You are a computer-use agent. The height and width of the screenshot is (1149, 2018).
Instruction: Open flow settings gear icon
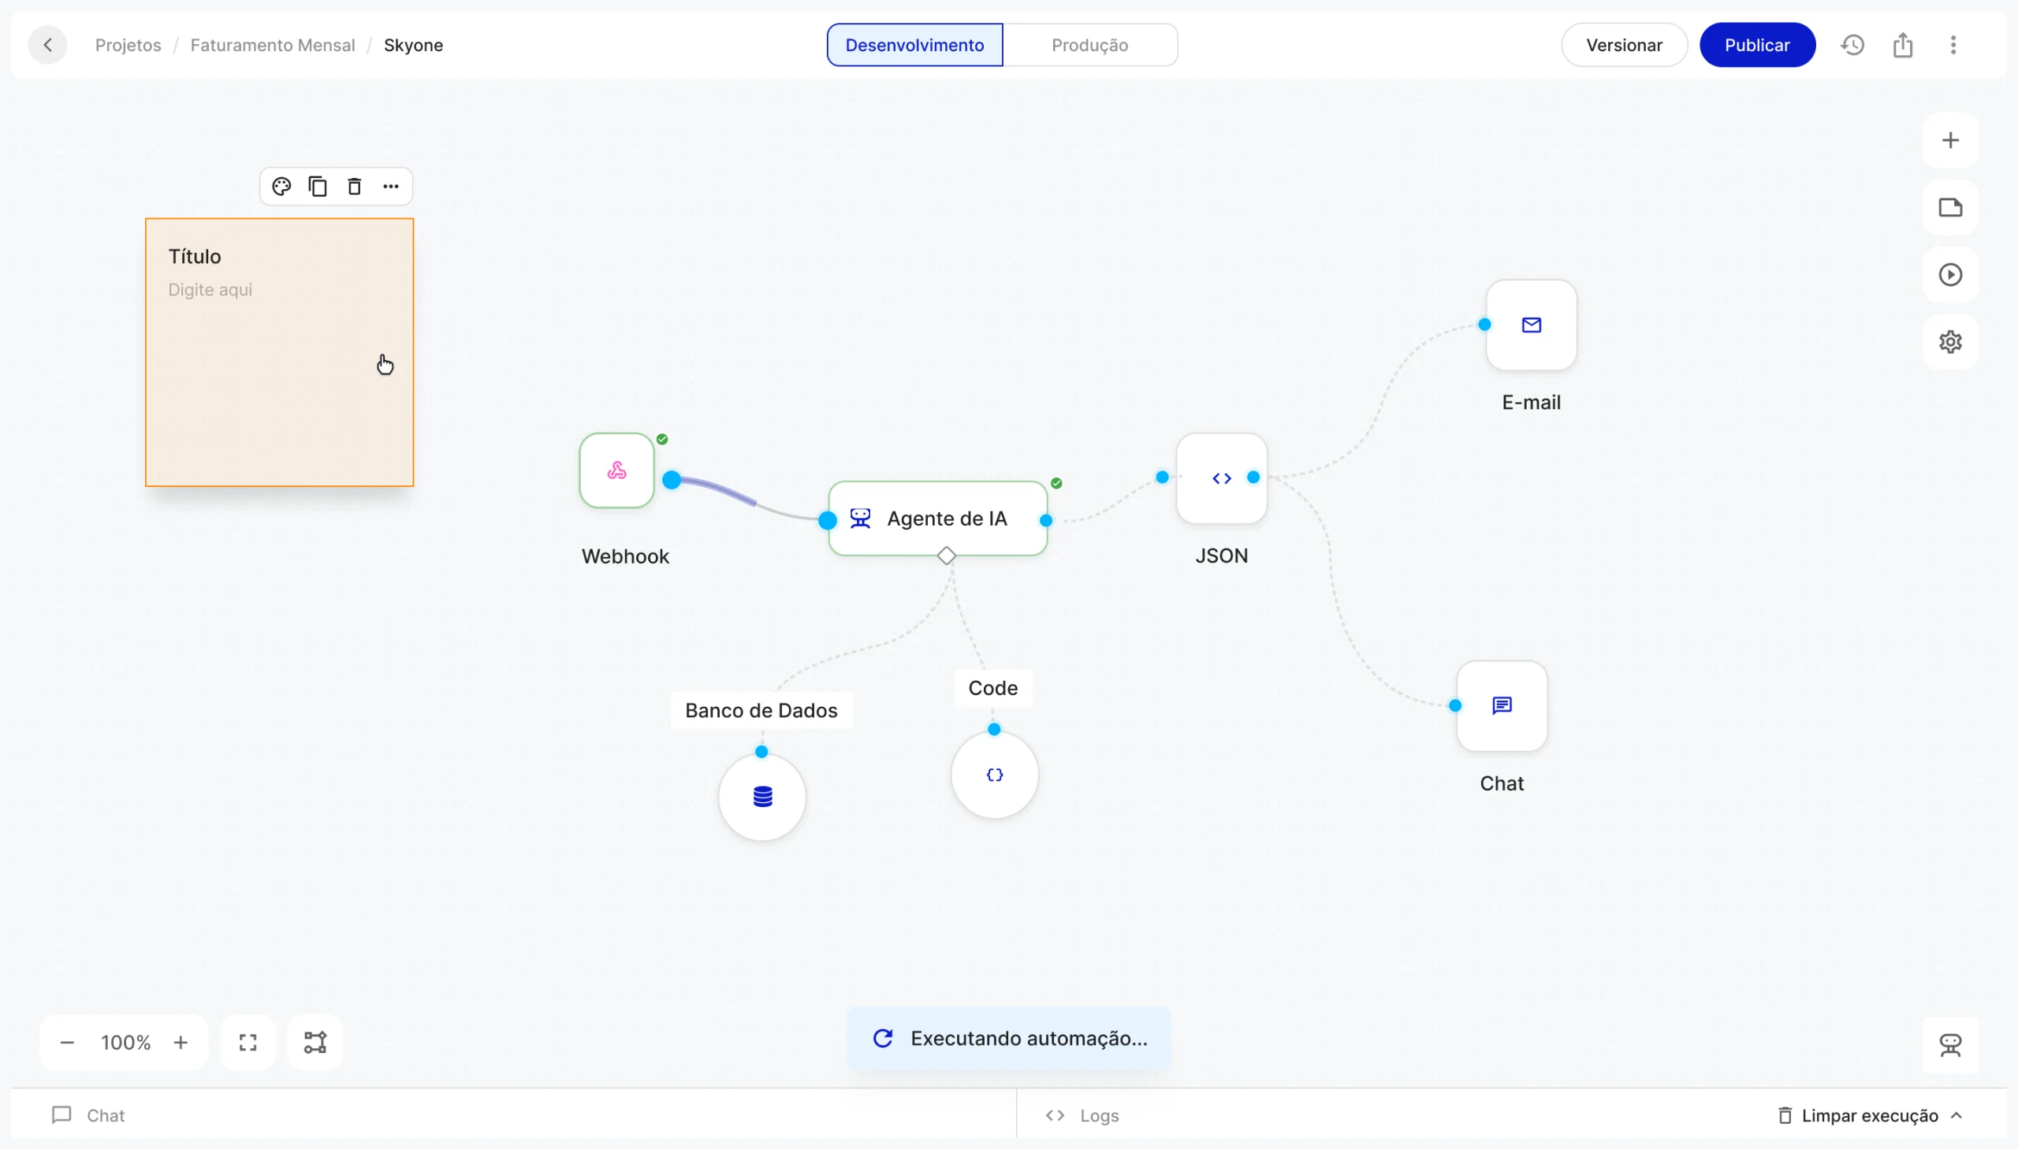pos(1950,342)
